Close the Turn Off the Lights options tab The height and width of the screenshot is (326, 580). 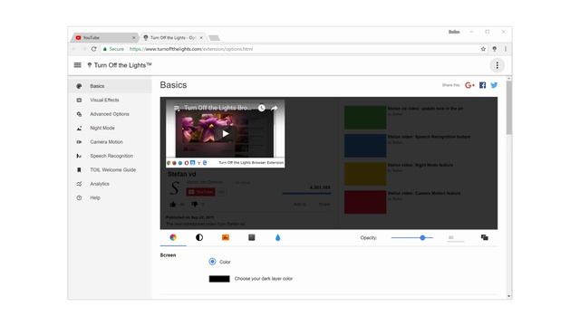click(x=201, y=38)
